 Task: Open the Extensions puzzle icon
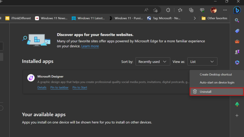click(x=168, y=10)
